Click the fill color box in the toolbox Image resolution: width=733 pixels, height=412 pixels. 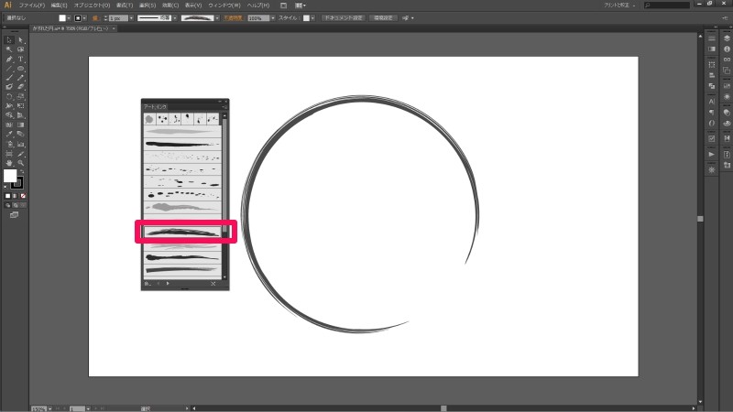click(10, 176)
